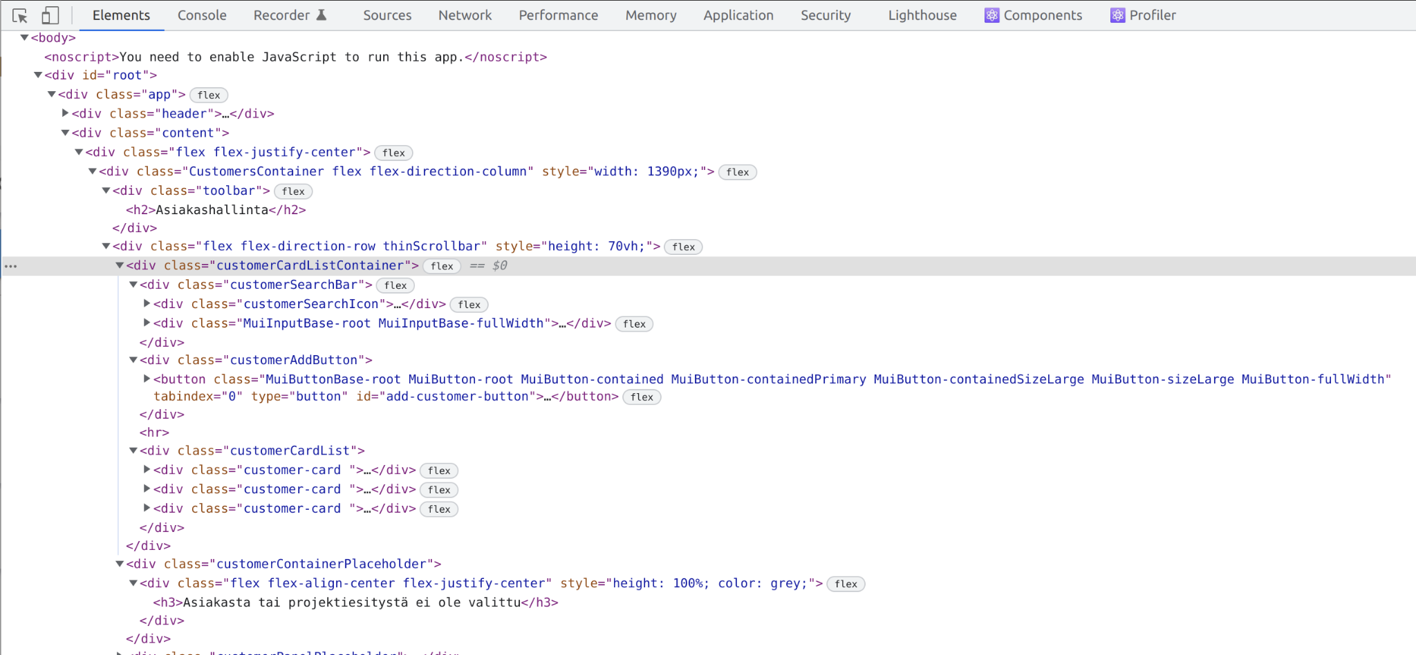Image resolution: width=1416 pixels, height=655 pixels.
Task: Switch to the Performance tab
Action: pos(559,15)
